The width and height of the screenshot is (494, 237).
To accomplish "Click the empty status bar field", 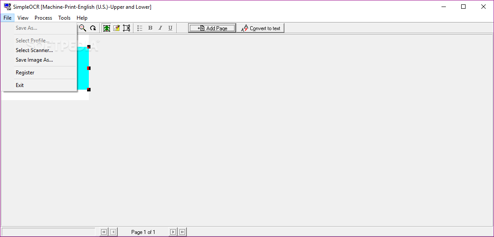I will (48, 232).
